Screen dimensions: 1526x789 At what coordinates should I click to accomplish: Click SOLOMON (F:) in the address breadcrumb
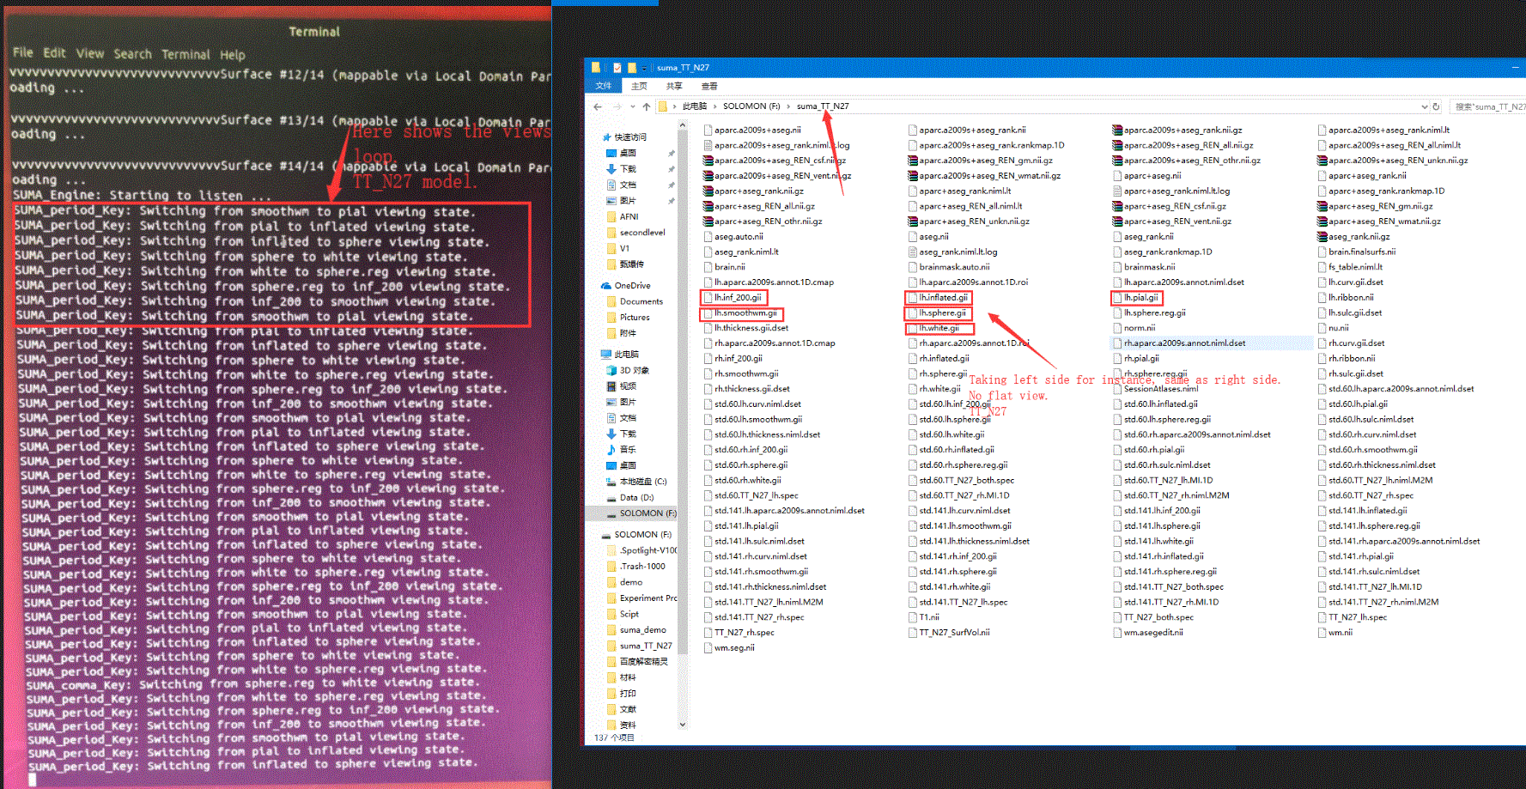click(751, 106)
